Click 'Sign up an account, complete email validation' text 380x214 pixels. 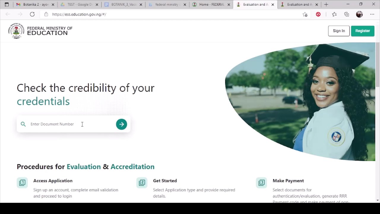click(x=76, y=190)
